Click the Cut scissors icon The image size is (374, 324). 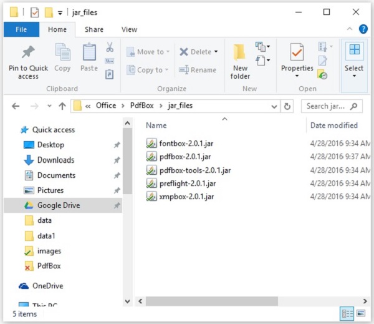110,47
